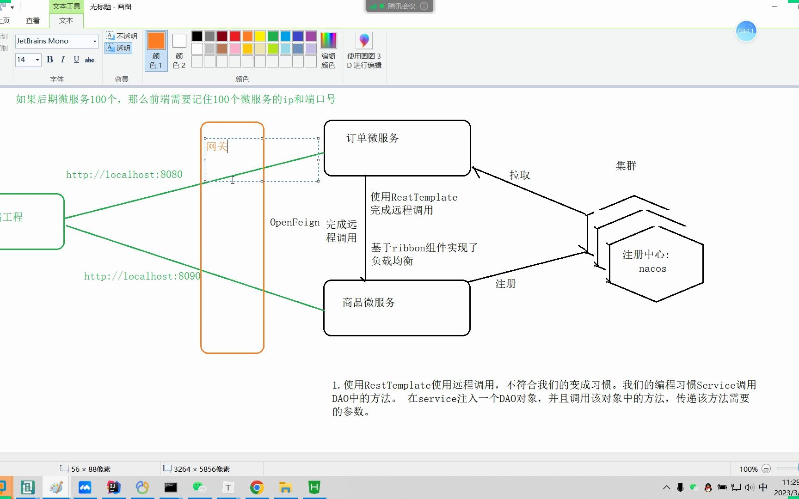Viewport: 799px width, 499px height.
Task: Select the 不透明 opaque background option
Action: click(x=122, y=36)
